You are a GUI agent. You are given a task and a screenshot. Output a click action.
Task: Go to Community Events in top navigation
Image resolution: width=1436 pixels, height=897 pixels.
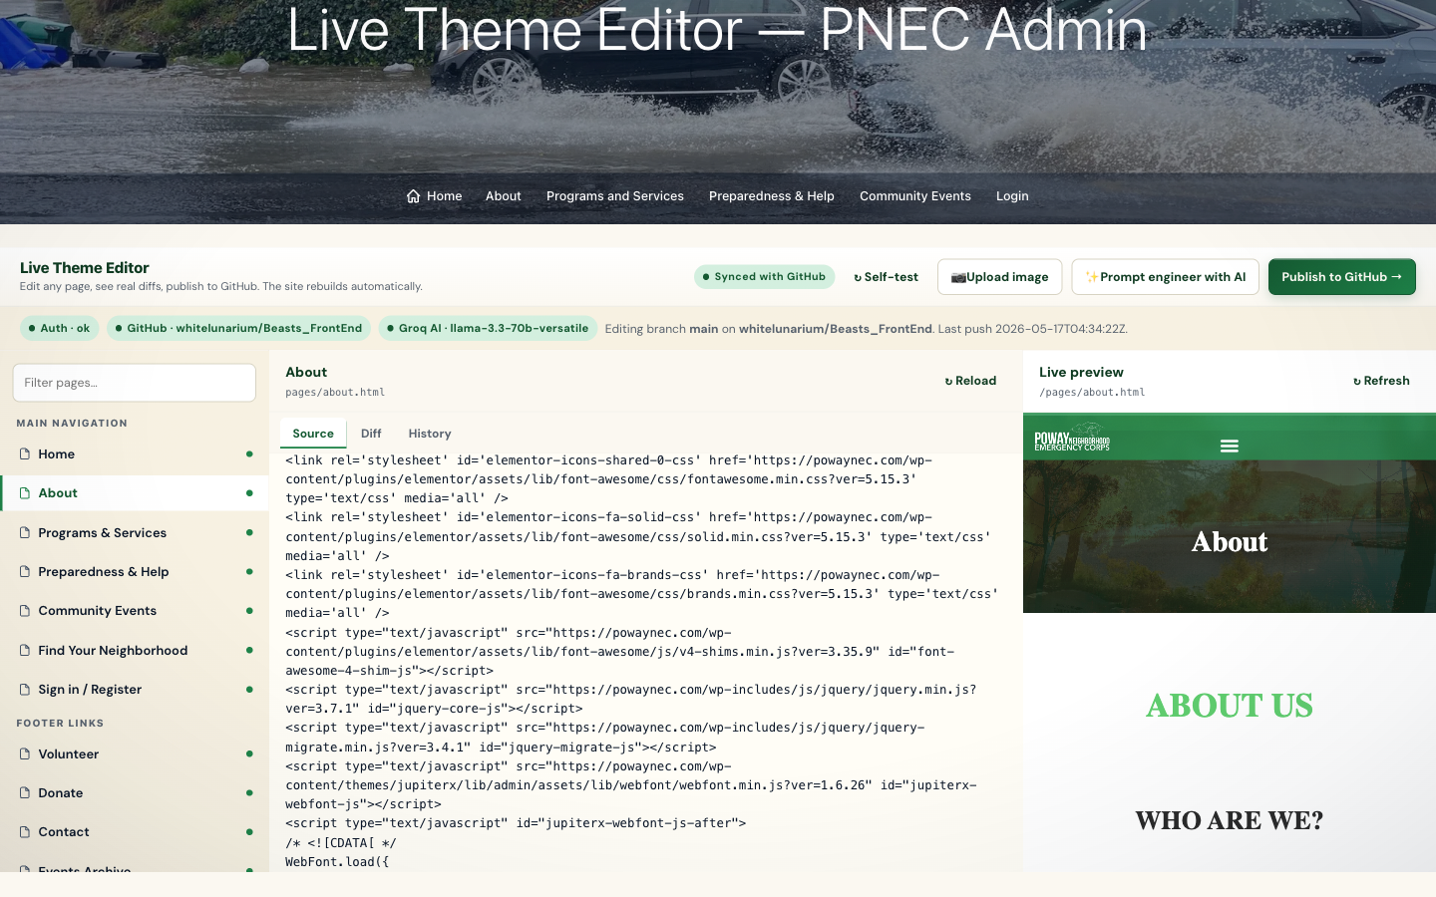pyautogui.click(x=914, y=196)
